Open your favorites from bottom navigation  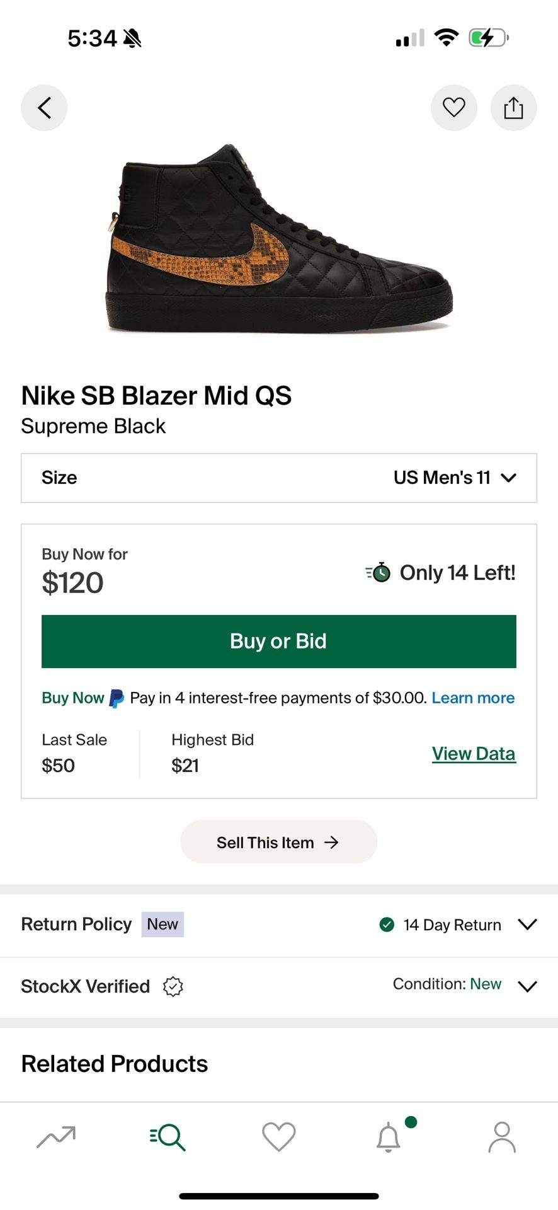[x=279, y=1137]
